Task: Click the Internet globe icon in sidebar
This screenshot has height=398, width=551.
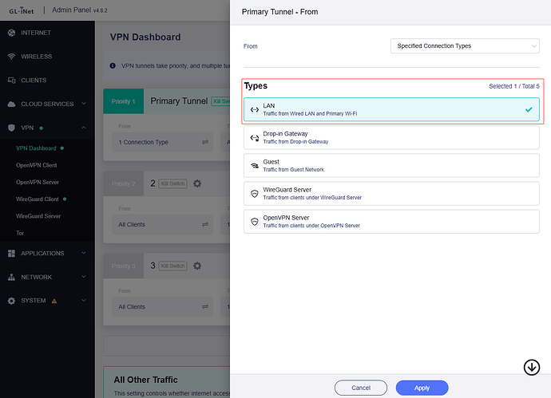Action: point(12,33)
